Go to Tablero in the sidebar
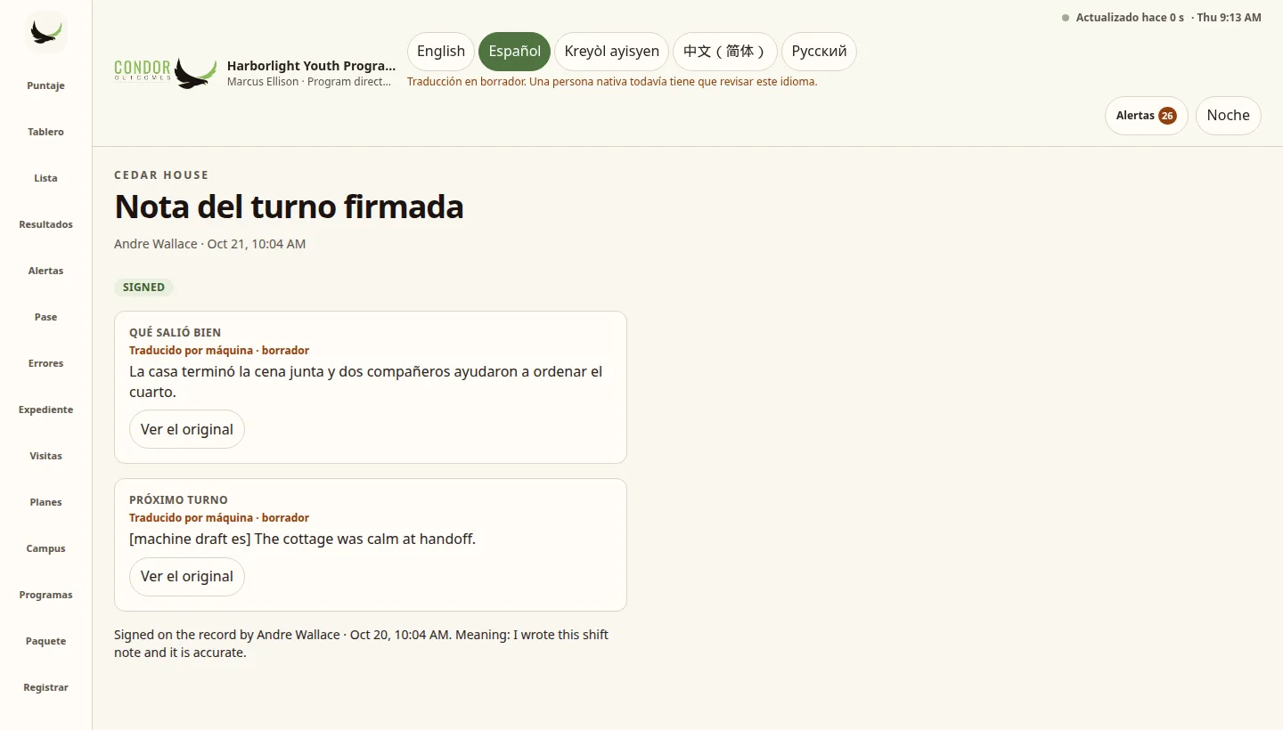This screenshot has width=1283, height=730. [45, 132]
